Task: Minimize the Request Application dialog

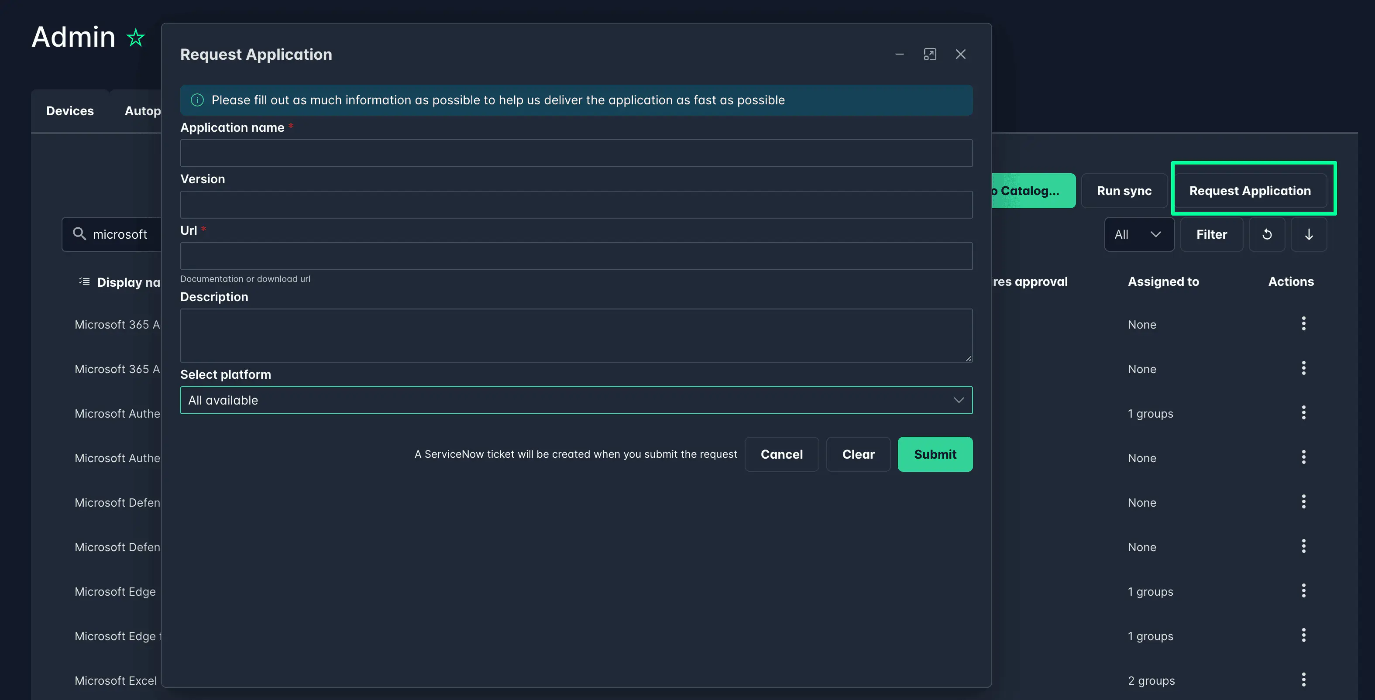Action: pos(899,55)
